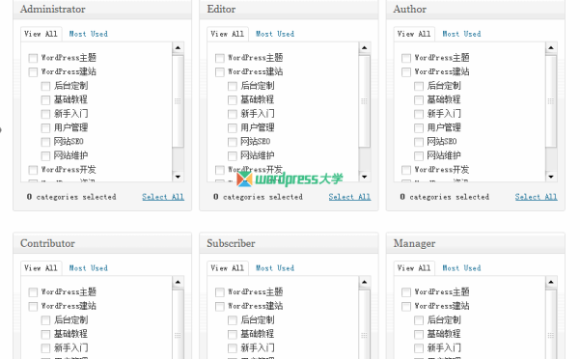
Task: Click scroll down arrow in Editor list
Action: [x=365, y=177]
